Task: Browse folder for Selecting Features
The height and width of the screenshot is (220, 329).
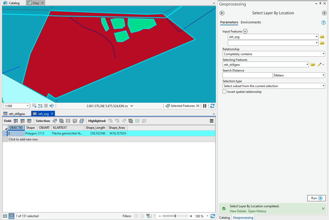Action: pyautogui.click(x=313, y=64)
